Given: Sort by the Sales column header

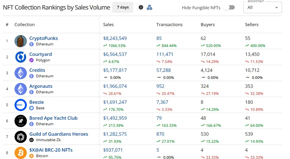Looking at the screenshot, I should [108, 25].
